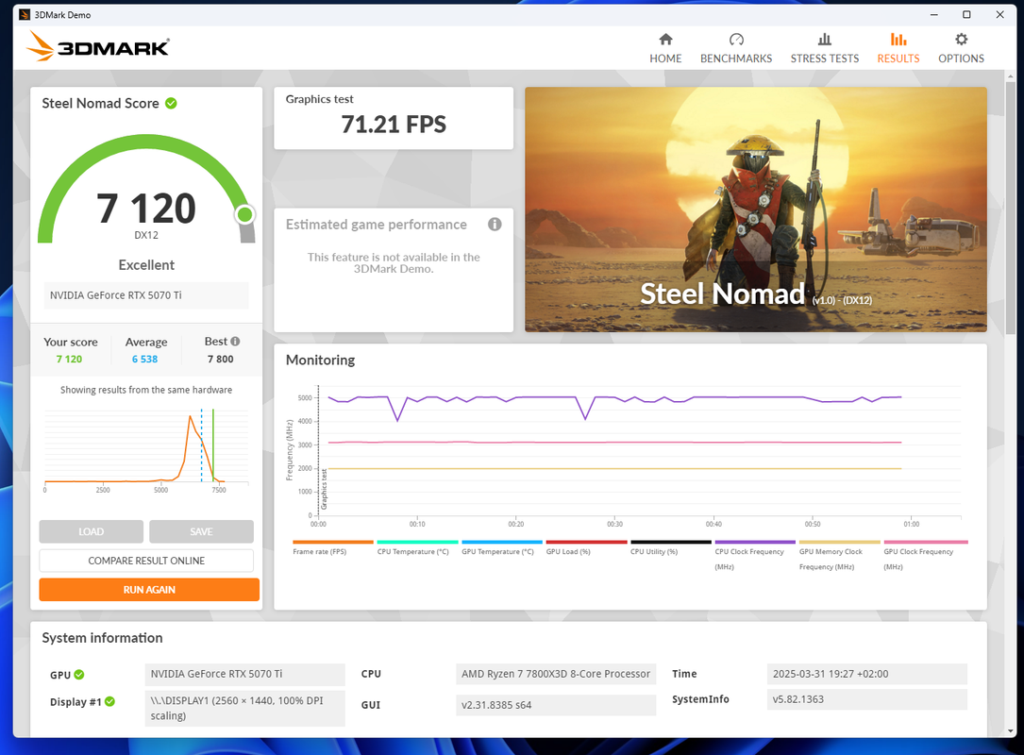Click the Average score 6 538
1024x755 pixels.
tap(145, 360)
